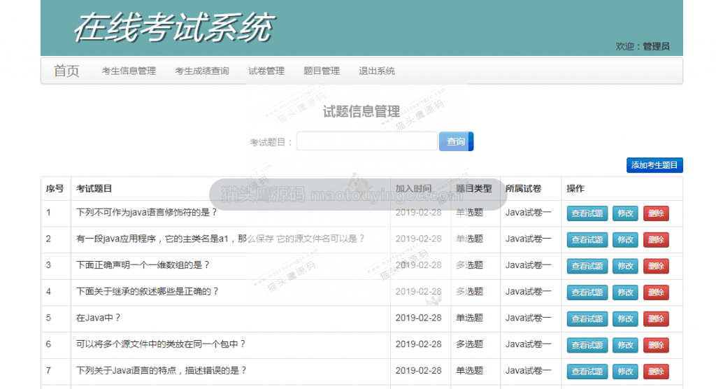Viewport: 716px width, 389px height.
Task: Modify row 4 using 修改
Action: coord(625,292)
